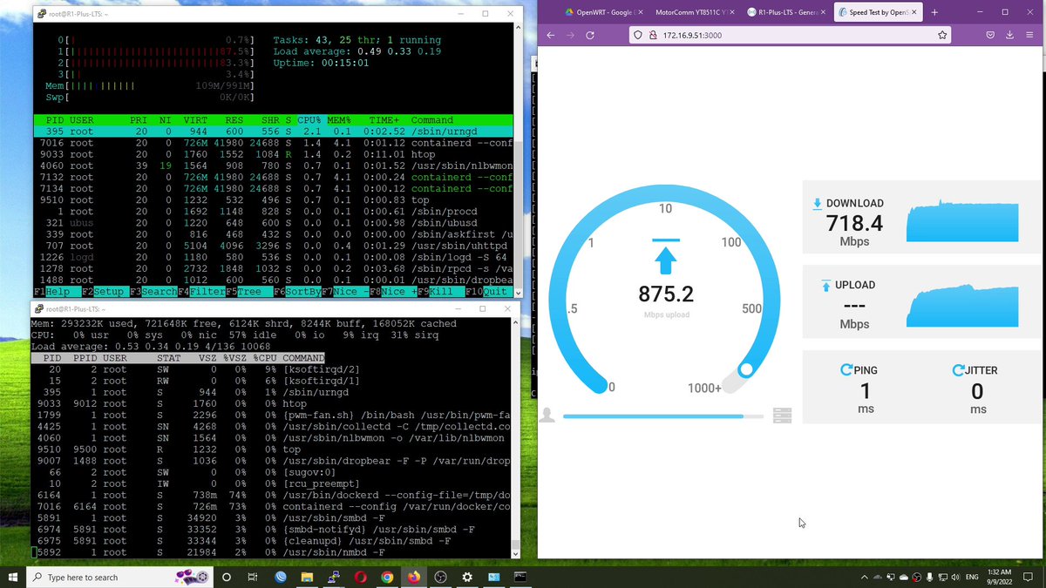
Task: Select the /sbin/procd row in htop
Action: coord(274,212)
